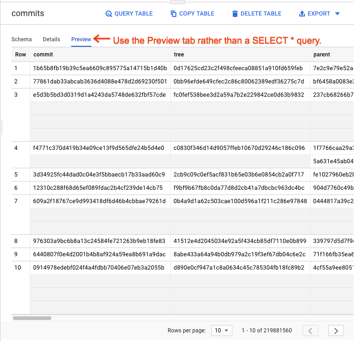Click the Query Table magnifier icon
The image size is (354, 342).
coord(109,14)
